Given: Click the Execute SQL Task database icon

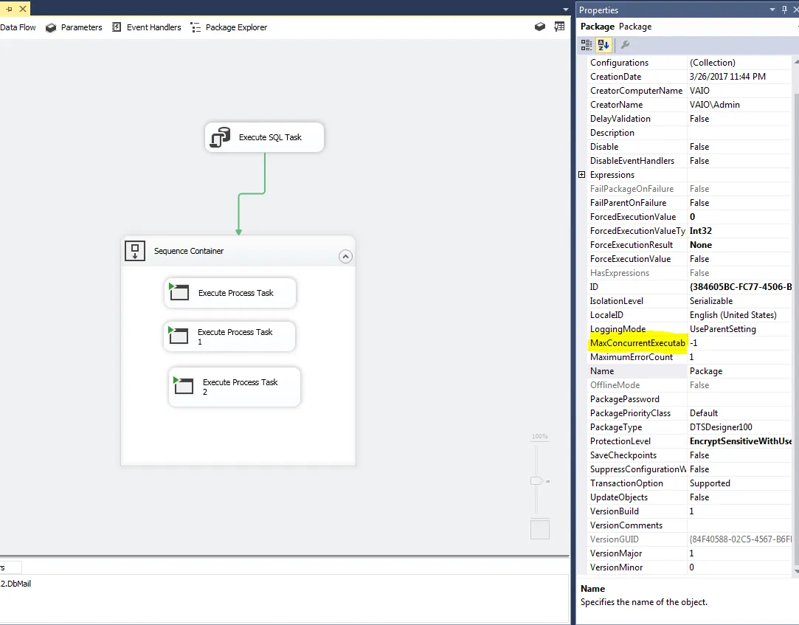Looking at the screenshot, I should point(220,138).
